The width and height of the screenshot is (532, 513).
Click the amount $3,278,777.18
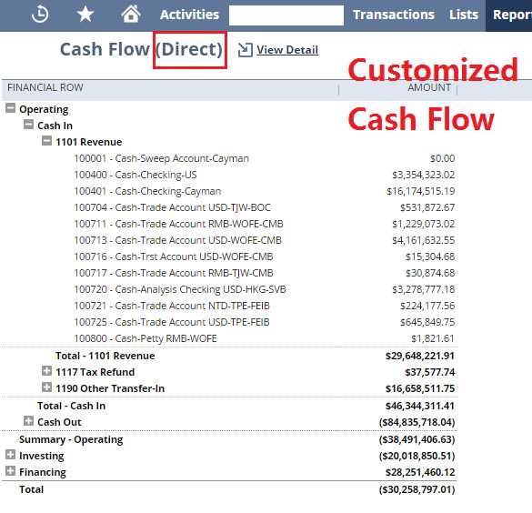click(424, 289)
